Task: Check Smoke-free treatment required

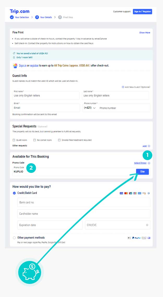Action: [59, 140]
